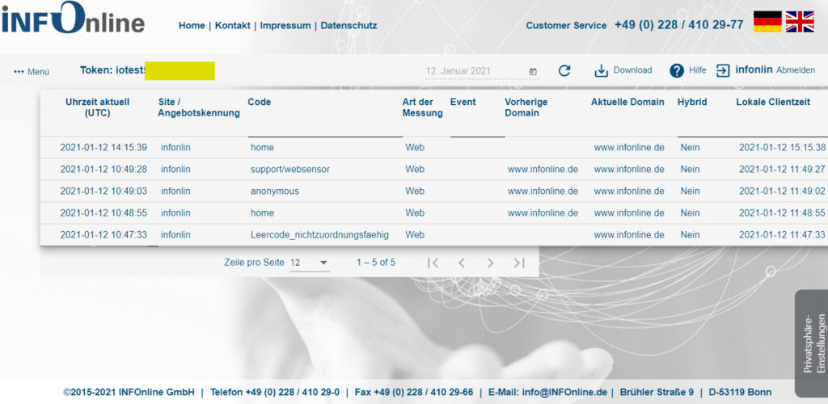
Task: Open rows per page dropdown
Action: [x=310, y=263]
